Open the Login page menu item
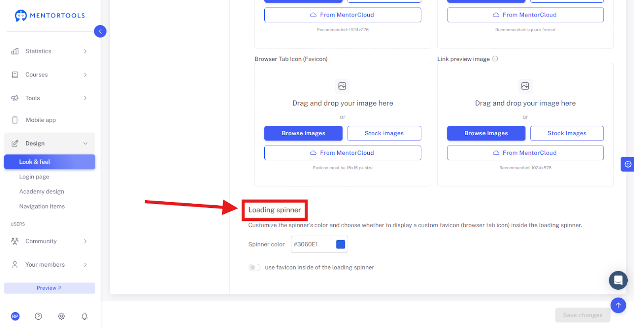The image size is (634, 328). [x=34, y=176]
